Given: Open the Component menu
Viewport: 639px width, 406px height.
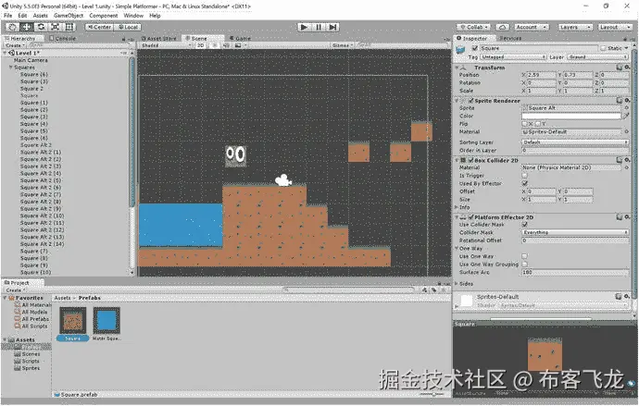Looking at the screenshot, I should point(104,16).
